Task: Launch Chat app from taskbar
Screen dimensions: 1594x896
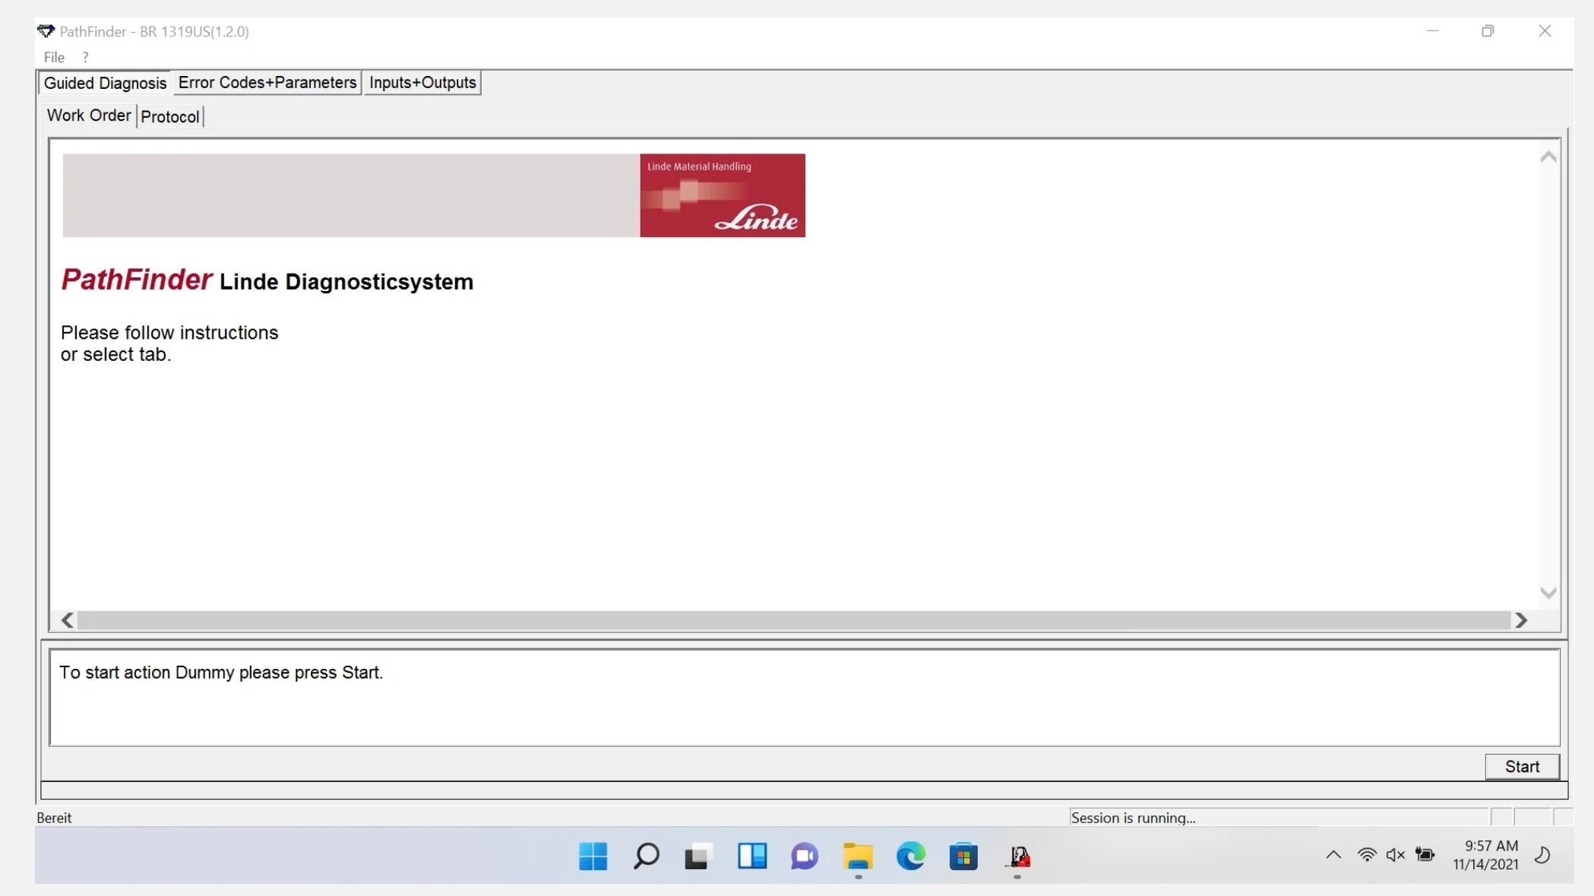Action: pos(804,856)
